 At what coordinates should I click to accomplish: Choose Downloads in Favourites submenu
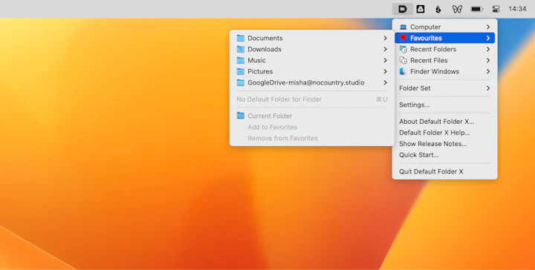[x=312, y=50]
